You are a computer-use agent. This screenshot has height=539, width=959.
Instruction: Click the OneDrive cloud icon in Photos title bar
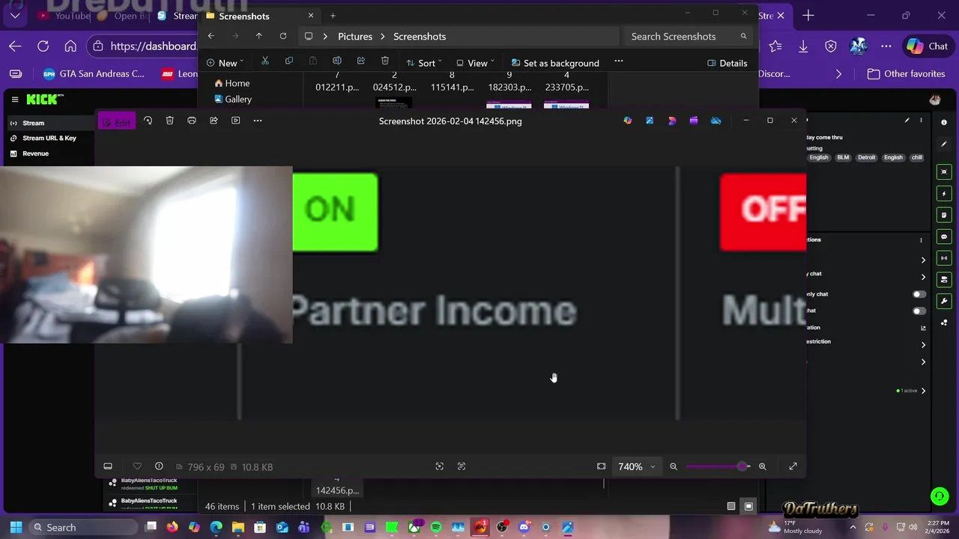tap(716, 121)
